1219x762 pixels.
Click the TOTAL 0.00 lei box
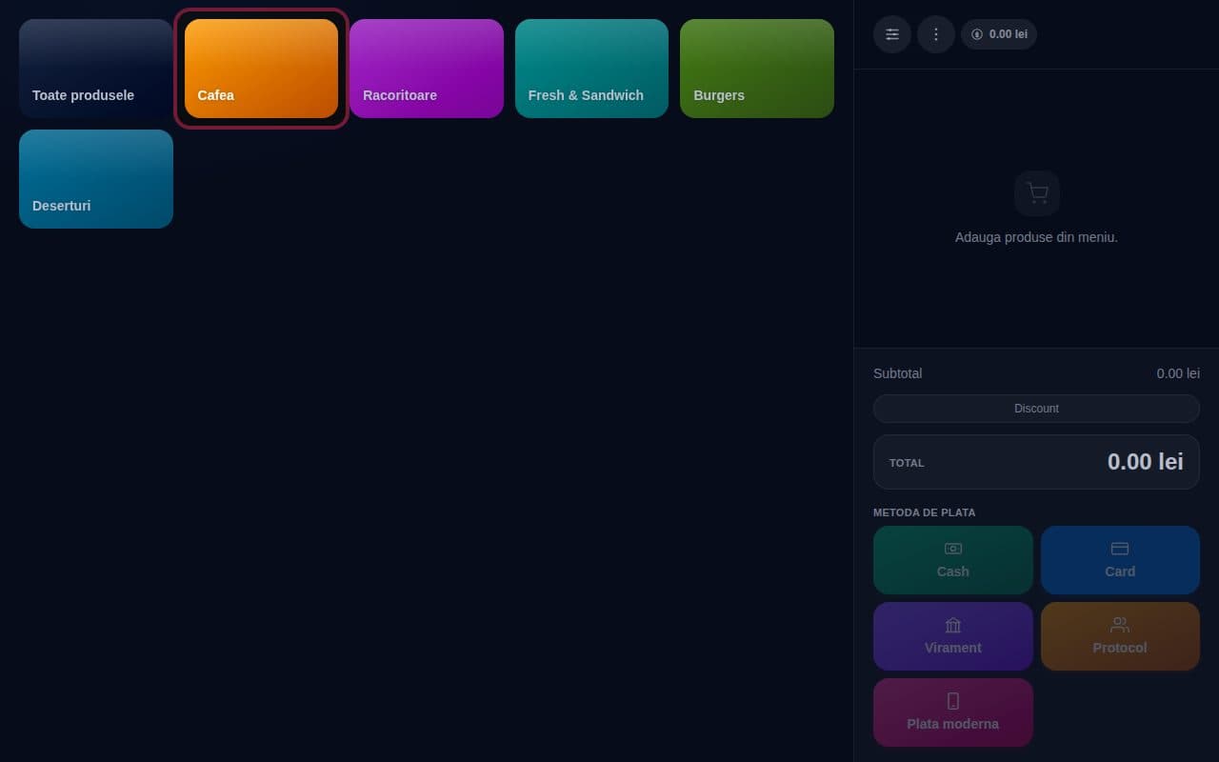(1036, 462)
